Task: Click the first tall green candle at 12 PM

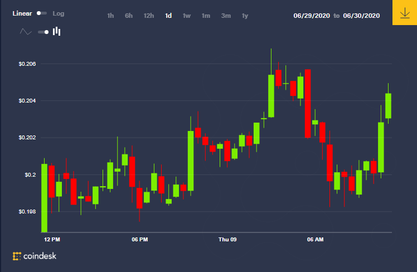Action: (x=45, y=198)
